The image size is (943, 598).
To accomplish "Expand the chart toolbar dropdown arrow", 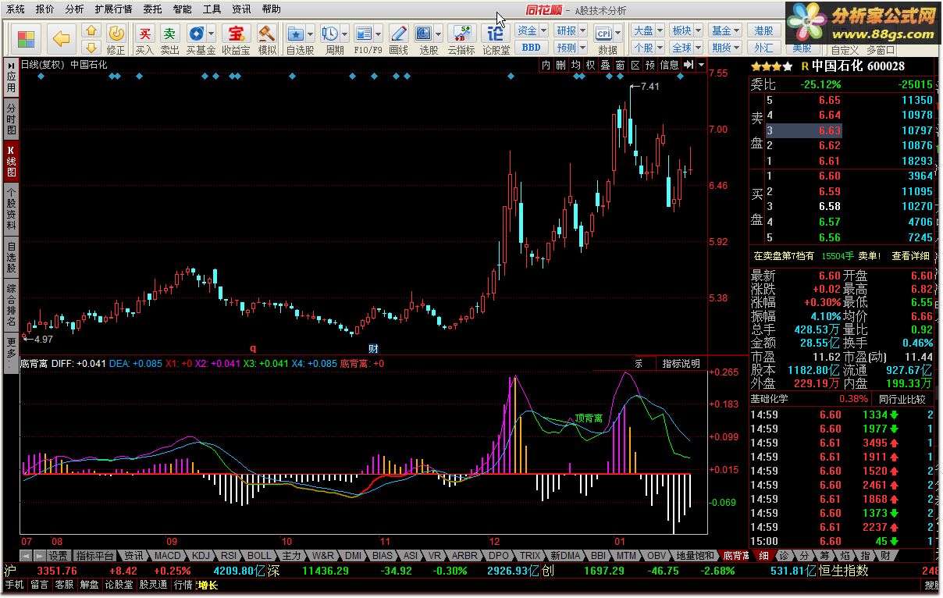I will click(701, 65).
